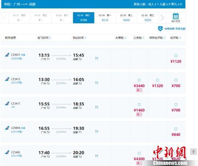Select the 02-03 ¥700 date tab

tap(84, 18)
